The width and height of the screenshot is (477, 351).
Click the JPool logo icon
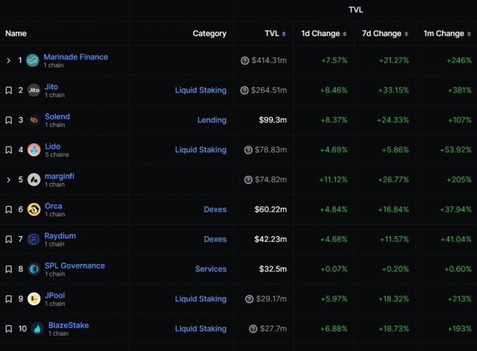pyautogui.click(x=34, y=299)
